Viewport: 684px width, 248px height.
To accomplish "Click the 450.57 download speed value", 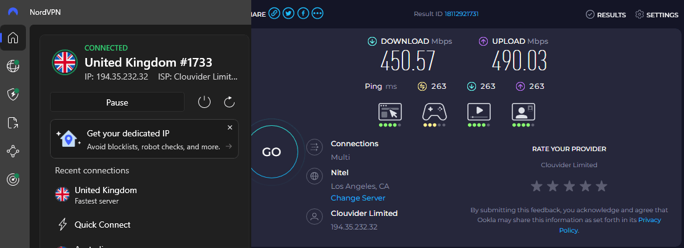I will coord(408,61).
